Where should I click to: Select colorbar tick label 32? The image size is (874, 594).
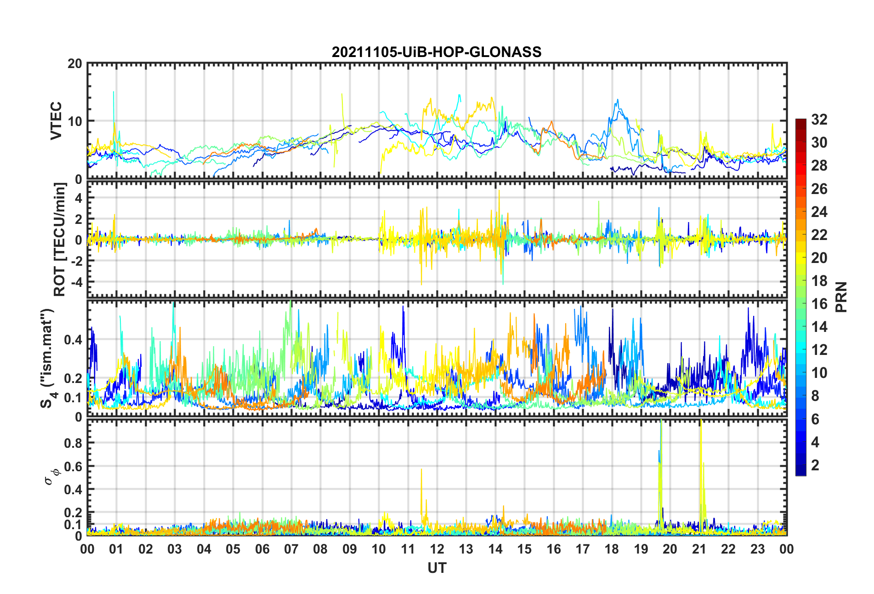[x=819, y=120]
